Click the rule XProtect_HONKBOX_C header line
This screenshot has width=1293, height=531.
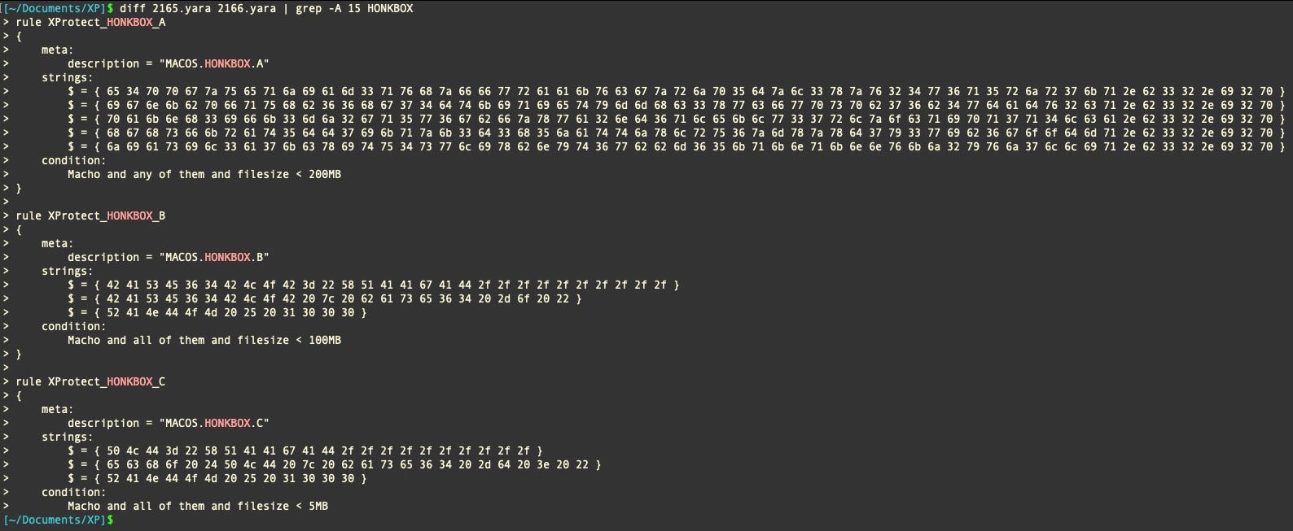pyautogui.click(x=90, y=381)
